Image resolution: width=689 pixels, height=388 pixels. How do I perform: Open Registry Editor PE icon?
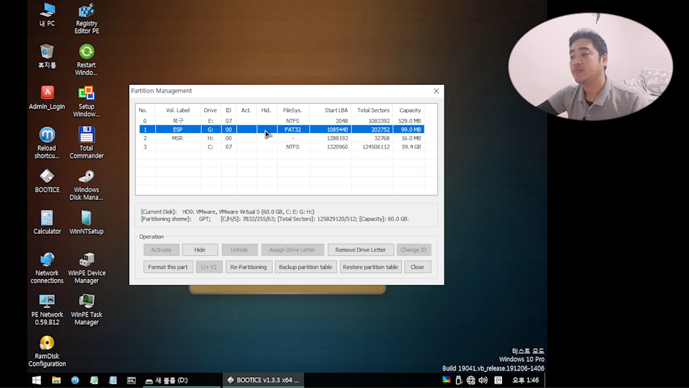point(87,18)
